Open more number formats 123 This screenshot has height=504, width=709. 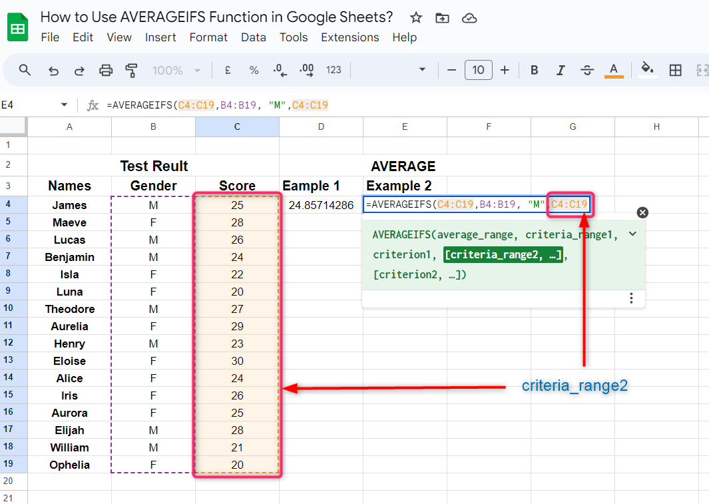(334, 70)
